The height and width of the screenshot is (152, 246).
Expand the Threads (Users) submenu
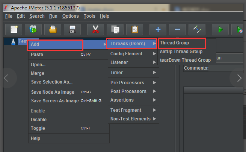133,44
